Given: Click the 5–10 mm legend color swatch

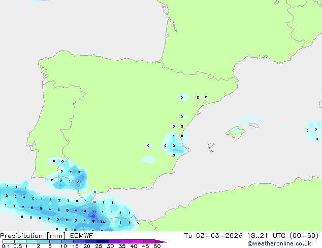Looking at the screenshot, I should [55, 241].
